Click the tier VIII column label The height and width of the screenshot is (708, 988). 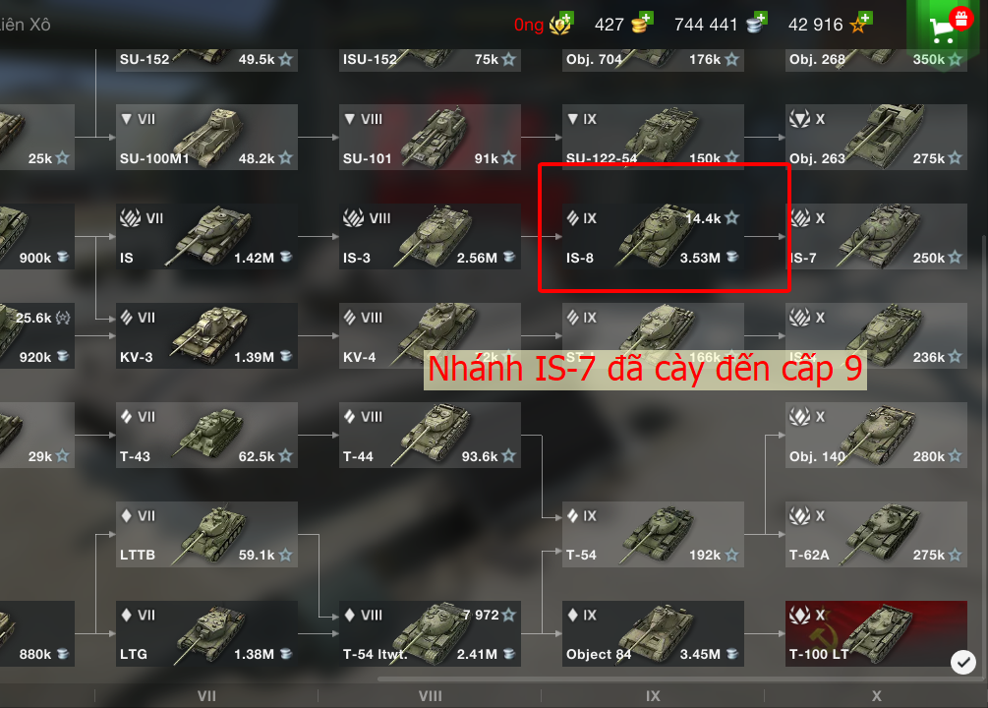pos(431,696)
